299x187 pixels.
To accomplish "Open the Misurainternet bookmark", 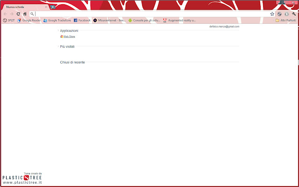I will click(x=109, y=21).
